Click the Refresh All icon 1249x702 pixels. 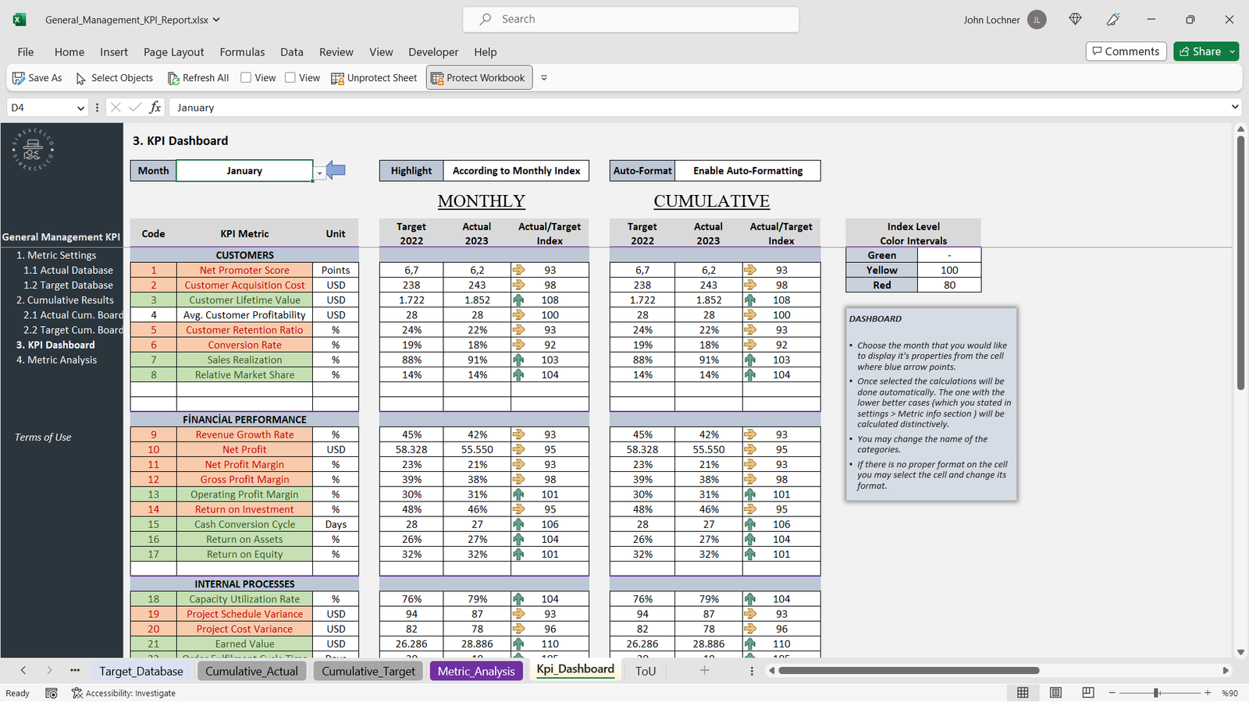(x=173, y=78)
